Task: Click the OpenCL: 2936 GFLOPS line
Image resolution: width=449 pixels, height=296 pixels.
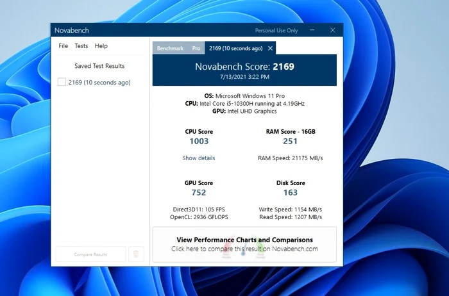Action: tap(199, 217)
